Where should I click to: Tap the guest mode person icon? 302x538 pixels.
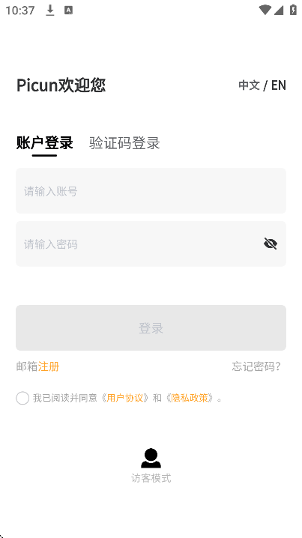coord(151,458)
